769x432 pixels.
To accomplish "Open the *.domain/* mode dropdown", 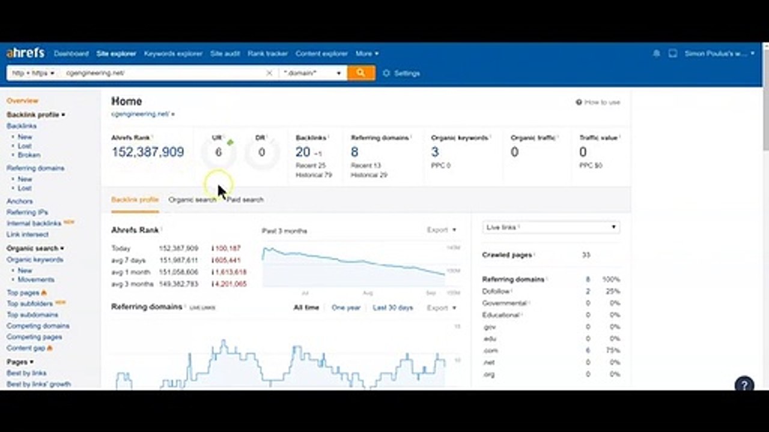I will pos(313,73).
